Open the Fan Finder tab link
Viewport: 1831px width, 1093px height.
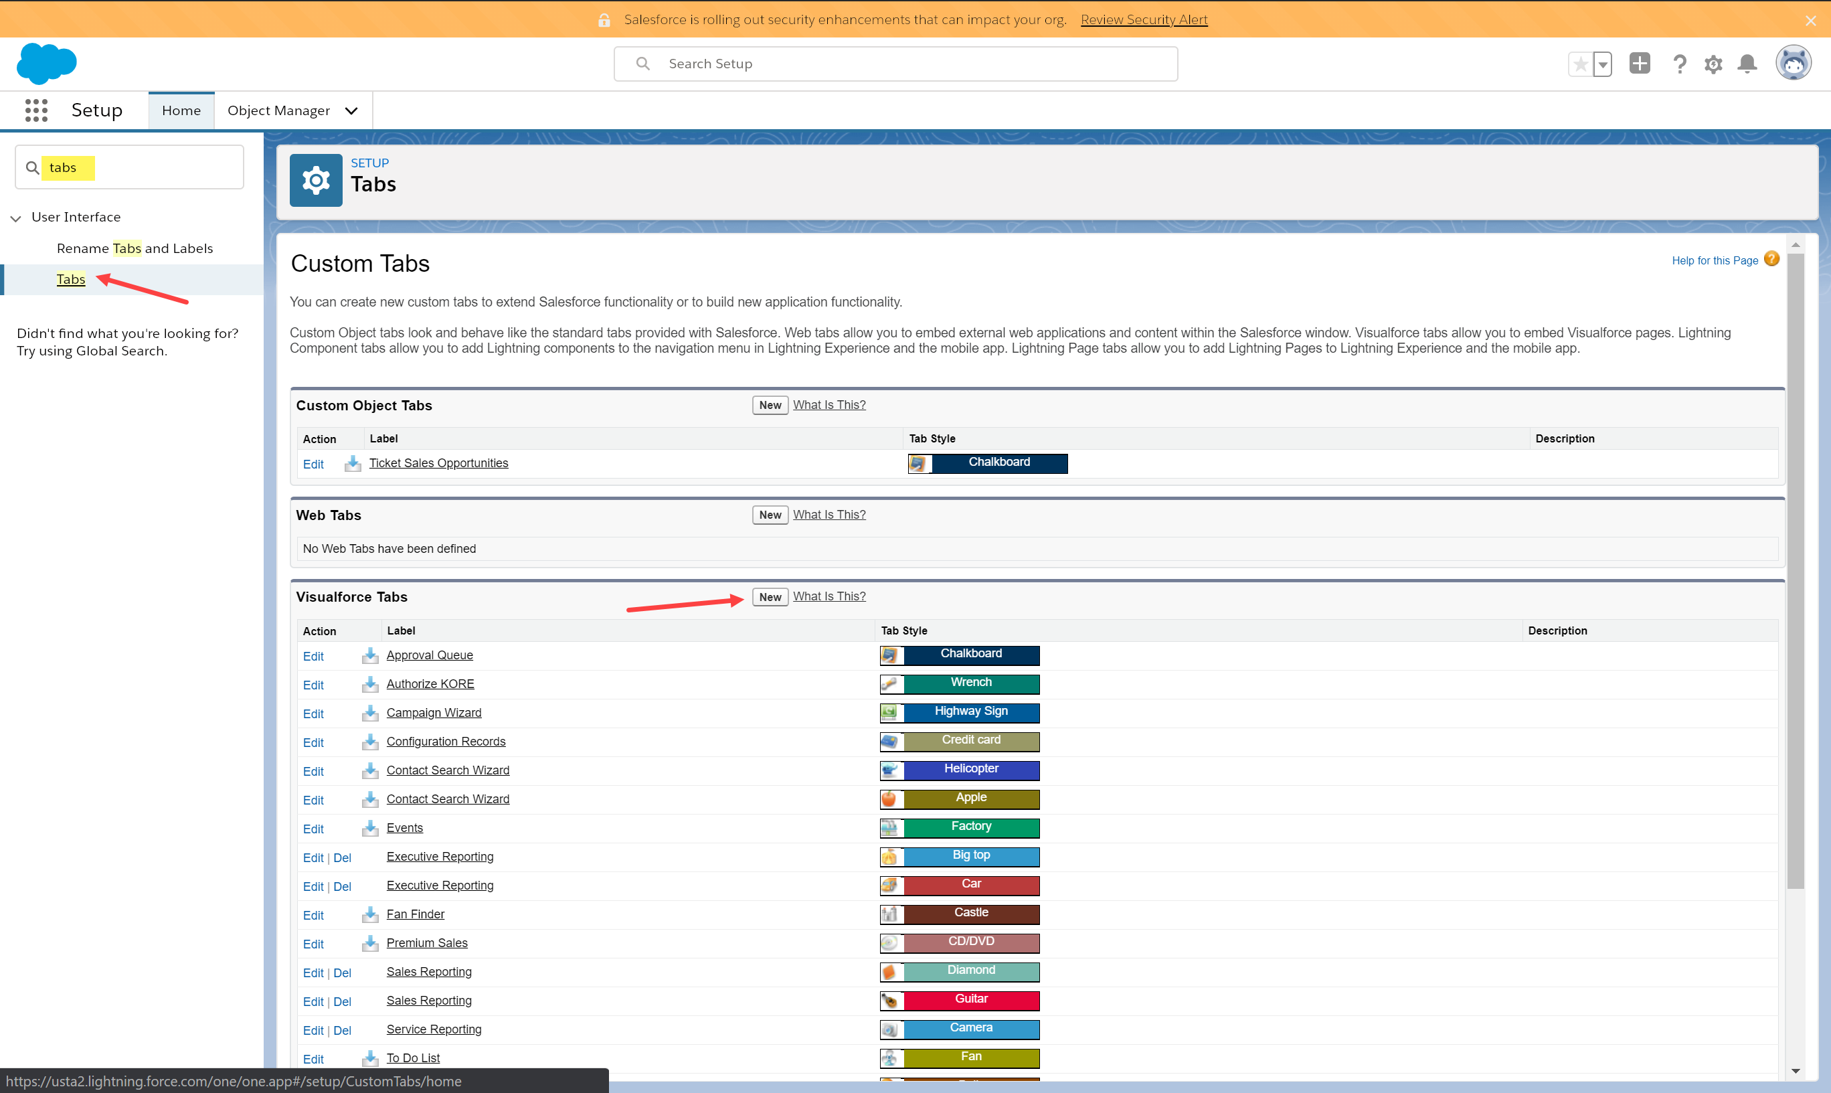415,914
